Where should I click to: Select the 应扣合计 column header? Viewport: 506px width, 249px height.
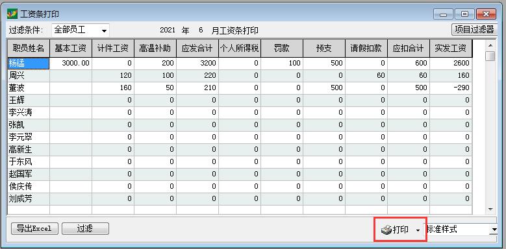[409, 49]
